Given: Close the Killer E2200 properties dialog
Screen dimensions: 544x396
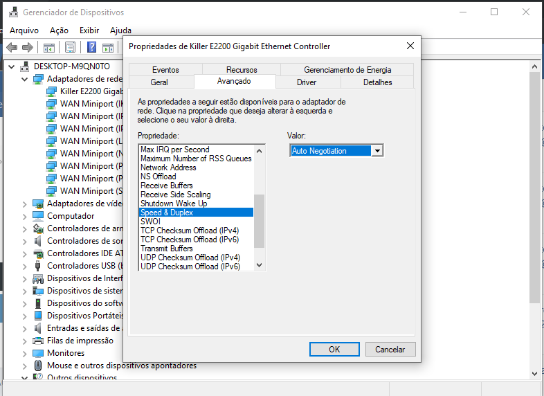Looking at the screenshot, I should 410,46.
